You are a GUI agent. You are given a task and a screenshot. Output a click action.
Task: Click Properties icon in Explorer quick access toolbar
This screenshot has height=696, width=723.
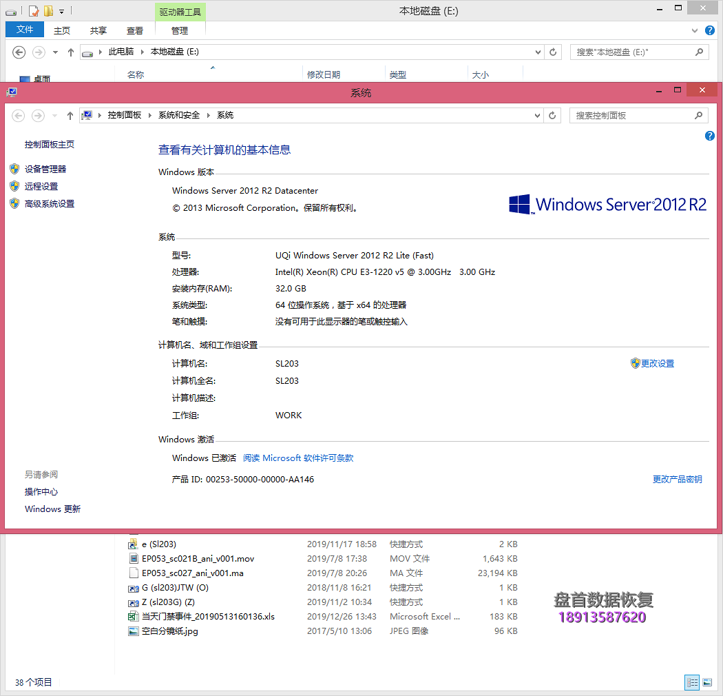click(x=34, y=10)
